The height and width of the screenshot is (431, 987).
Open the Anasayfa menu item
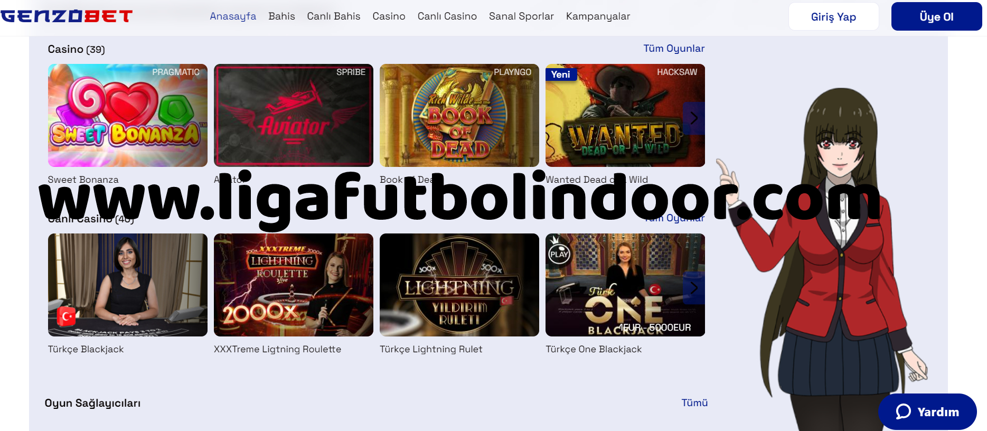[x=233, y=16]
